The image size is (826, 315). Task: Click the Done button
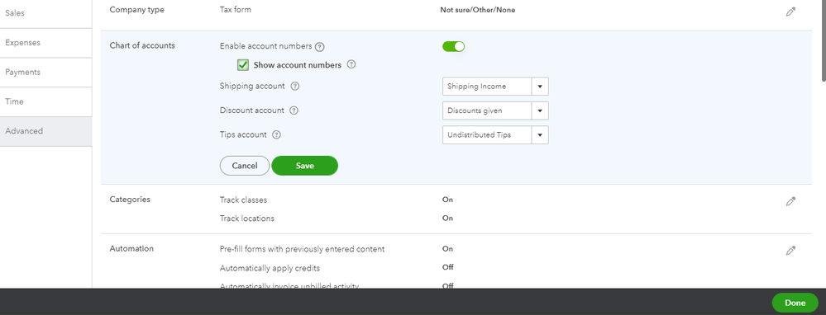tap(795, 303)
